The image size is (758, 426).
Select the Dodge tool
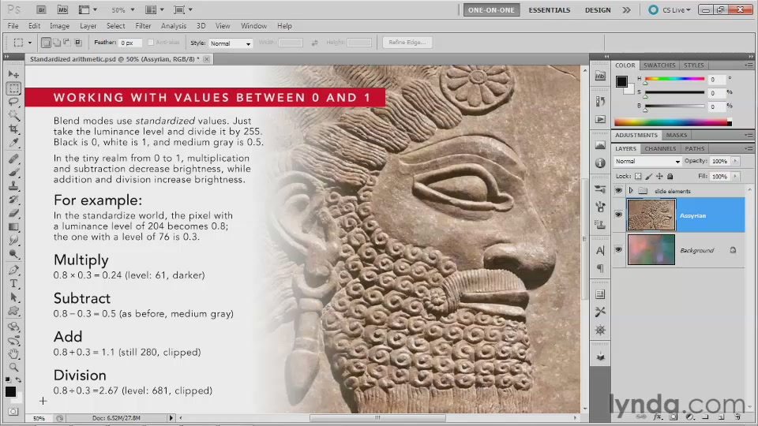[13, 253]
